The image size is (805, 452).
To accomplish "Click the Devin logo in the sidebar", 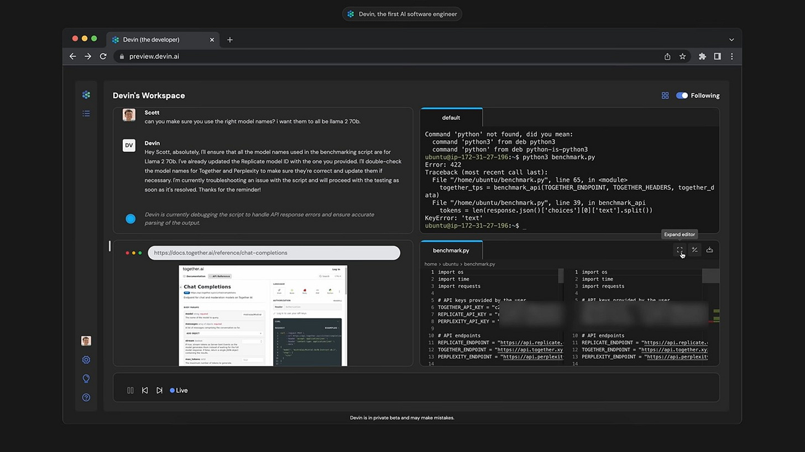I will point(86,95).
